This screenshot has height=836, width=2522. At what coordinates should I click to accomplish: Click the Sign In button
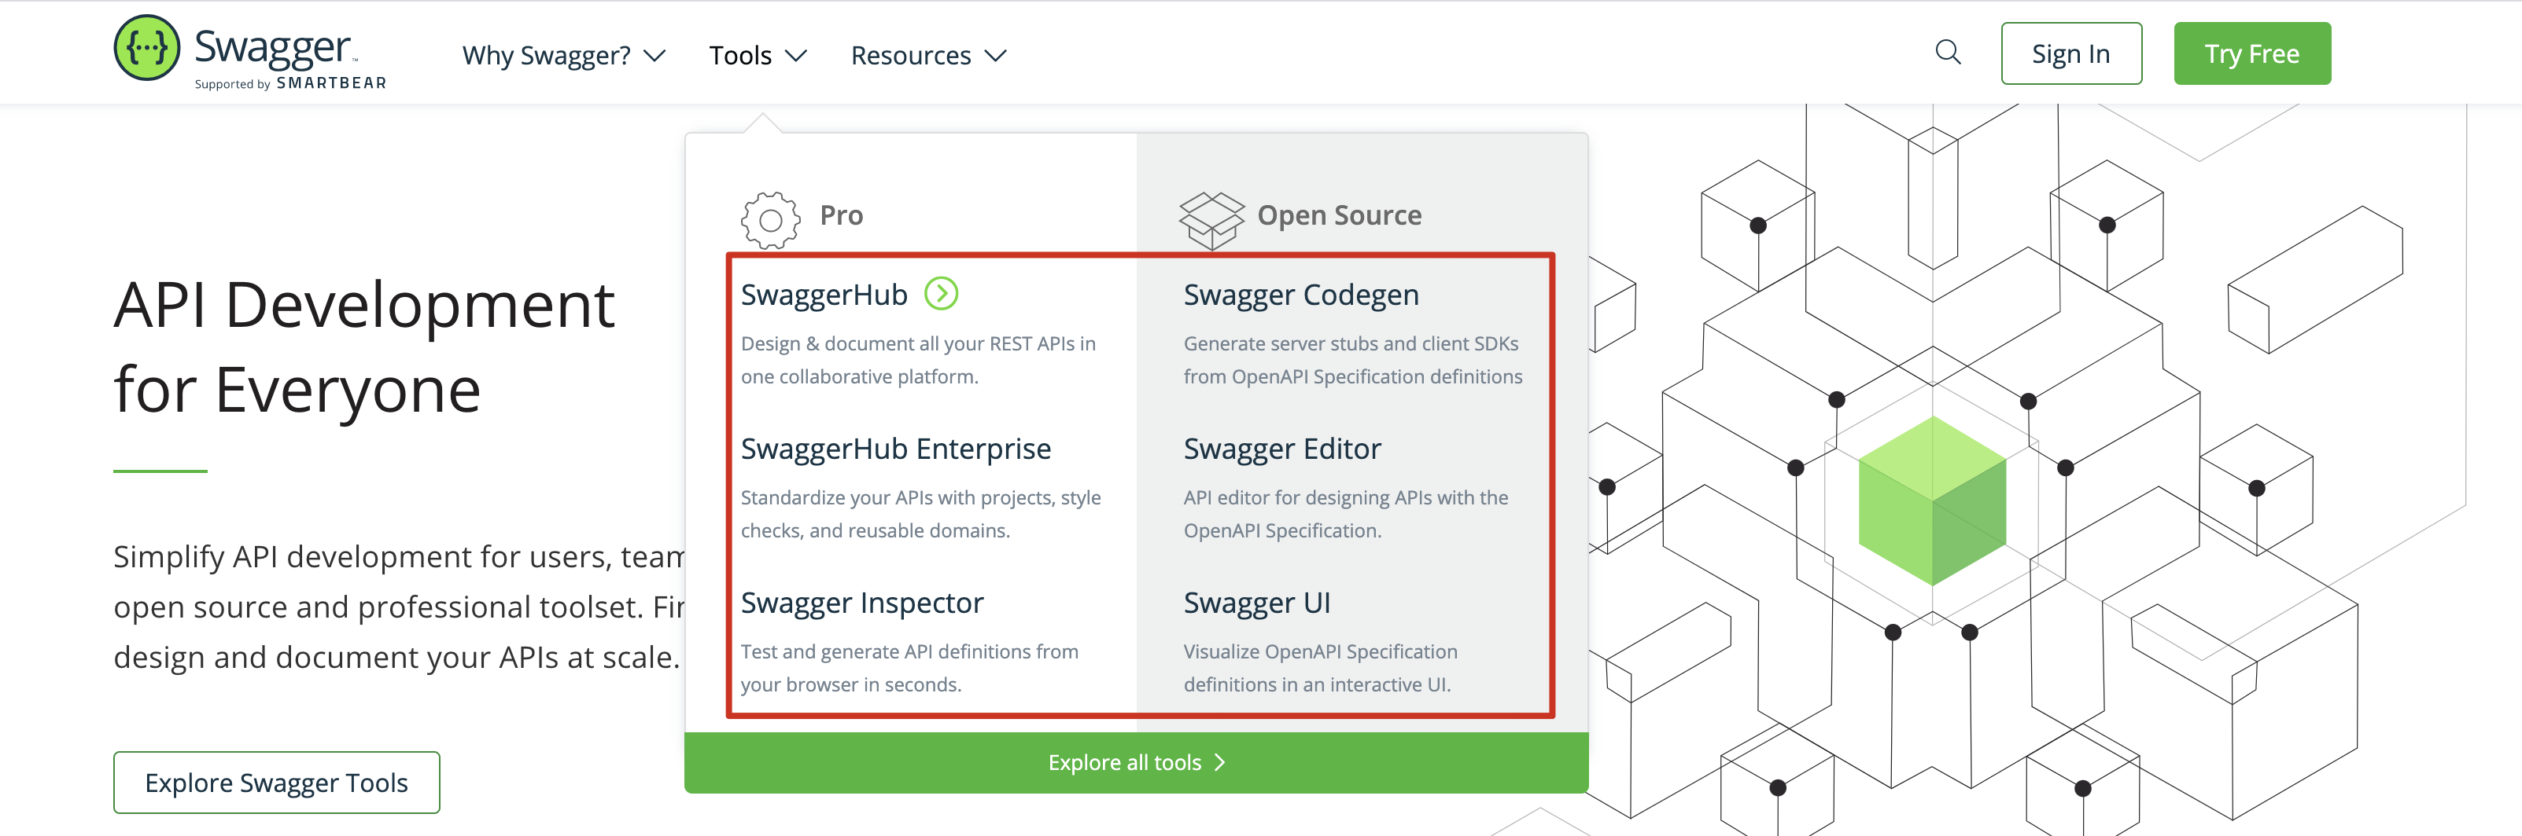tap(2070, 53)
